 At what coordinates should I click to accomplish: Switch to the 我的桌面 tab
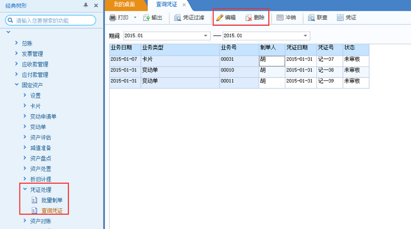point(124,5)
